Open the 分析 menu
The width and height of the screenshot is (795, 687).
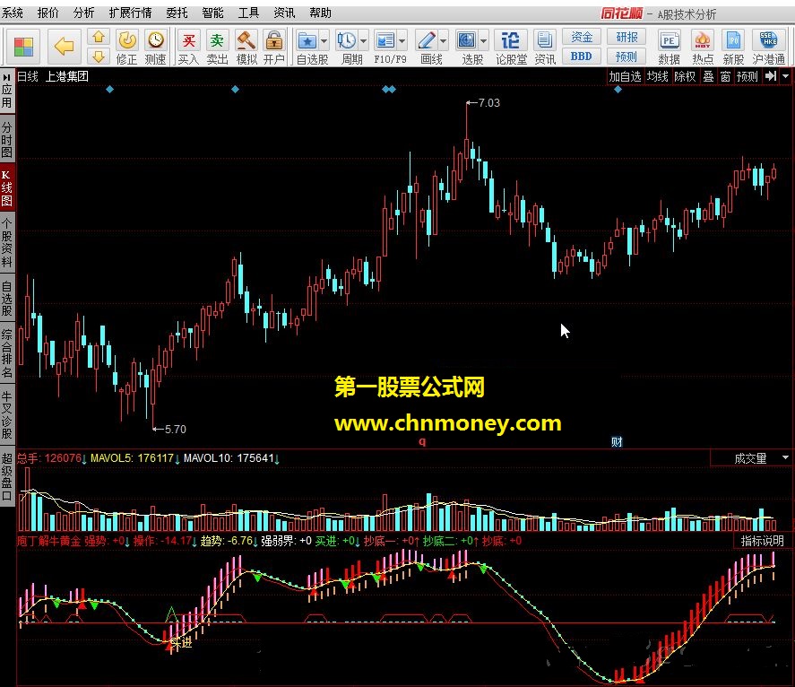(83, 13)
